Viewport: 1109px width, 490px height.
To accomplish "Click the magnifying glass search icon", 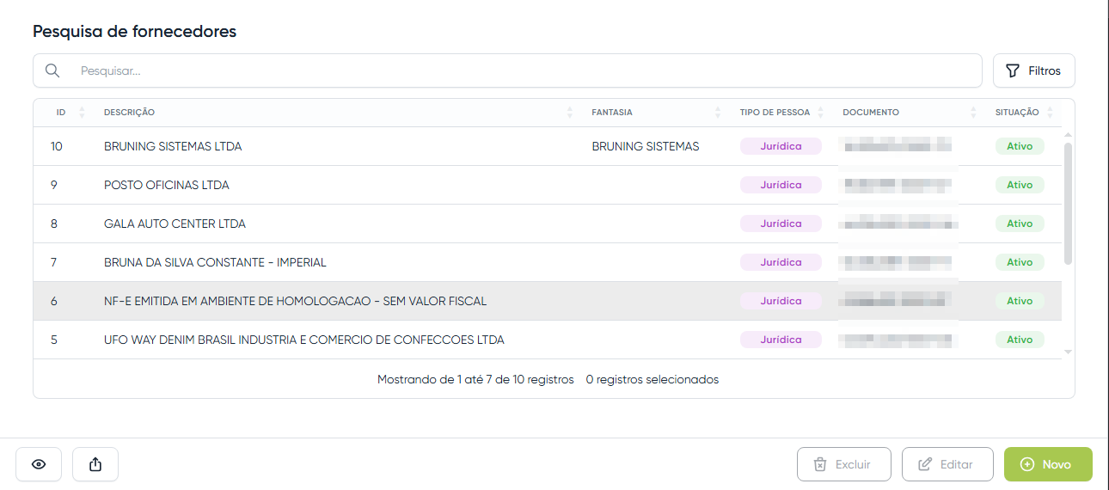I will (52, 70).
